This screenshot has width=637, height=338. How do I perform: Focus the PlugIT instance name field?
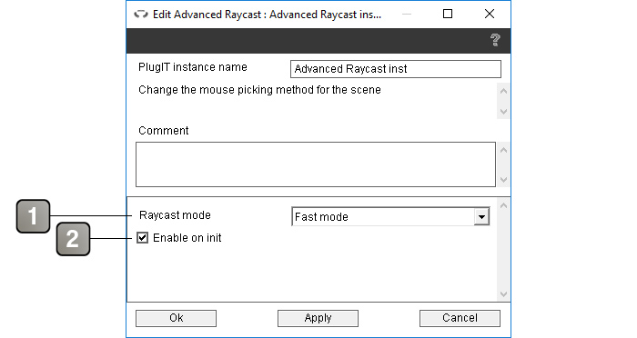(396, 69)
